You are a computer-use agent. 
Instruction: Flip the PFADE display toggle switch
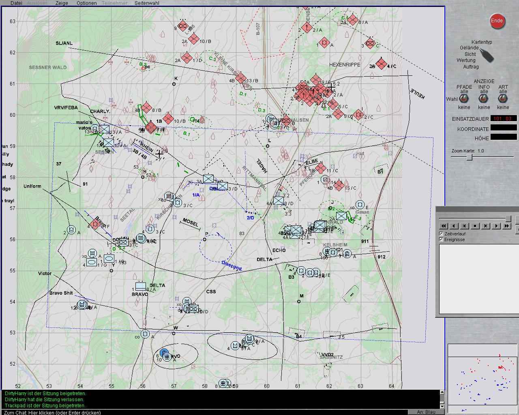tap(464, 99)
